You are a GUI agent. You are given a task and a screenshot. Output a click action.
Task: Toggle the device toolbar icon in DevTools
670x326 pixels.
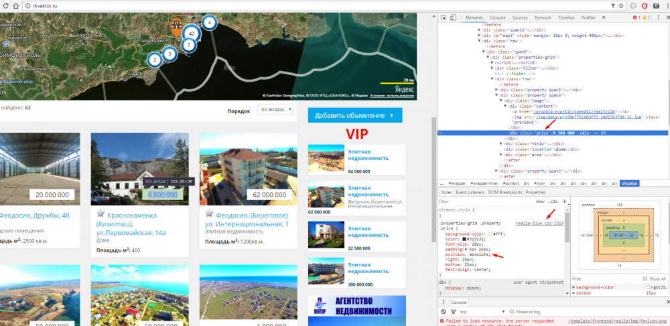pos(452,18)
